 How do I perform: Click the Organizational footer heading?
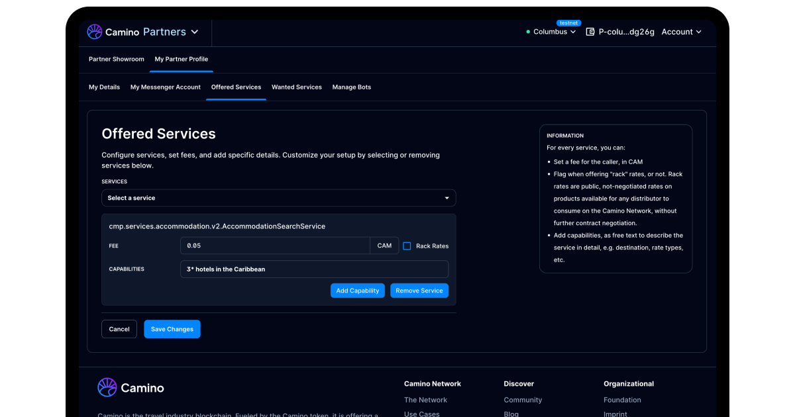(x=629, y=384)
